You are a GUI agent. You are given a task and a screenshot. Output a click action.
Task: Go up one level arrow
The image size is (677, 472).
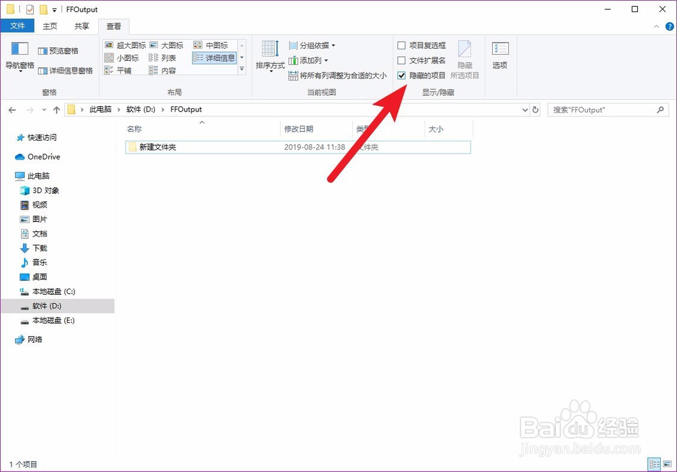[x=56, y=110]
